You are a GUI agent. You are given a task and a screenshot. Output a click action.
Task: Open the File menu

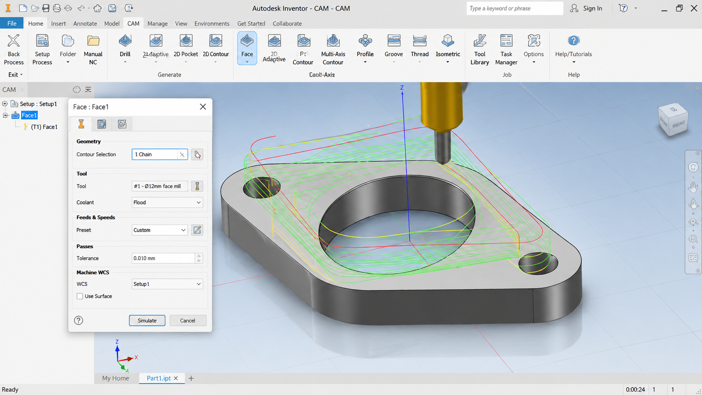click(x=12, y=24)
